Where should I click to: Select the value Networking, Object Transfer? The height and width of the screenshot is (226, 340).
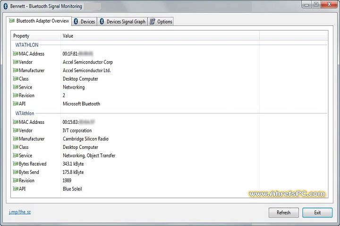pyautogui.click(x=89, y=156)
